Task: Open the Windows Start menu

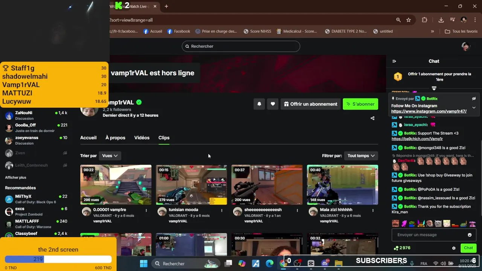Action: tap(143, 263)
